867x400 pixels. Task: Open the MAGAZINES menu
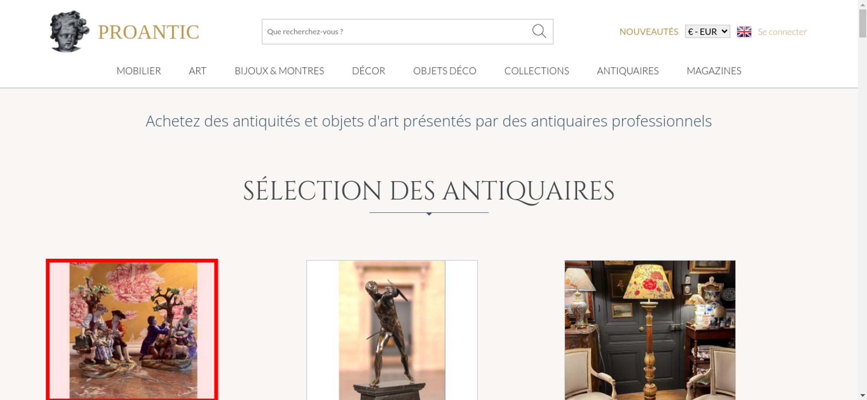(x=714, y=71)
